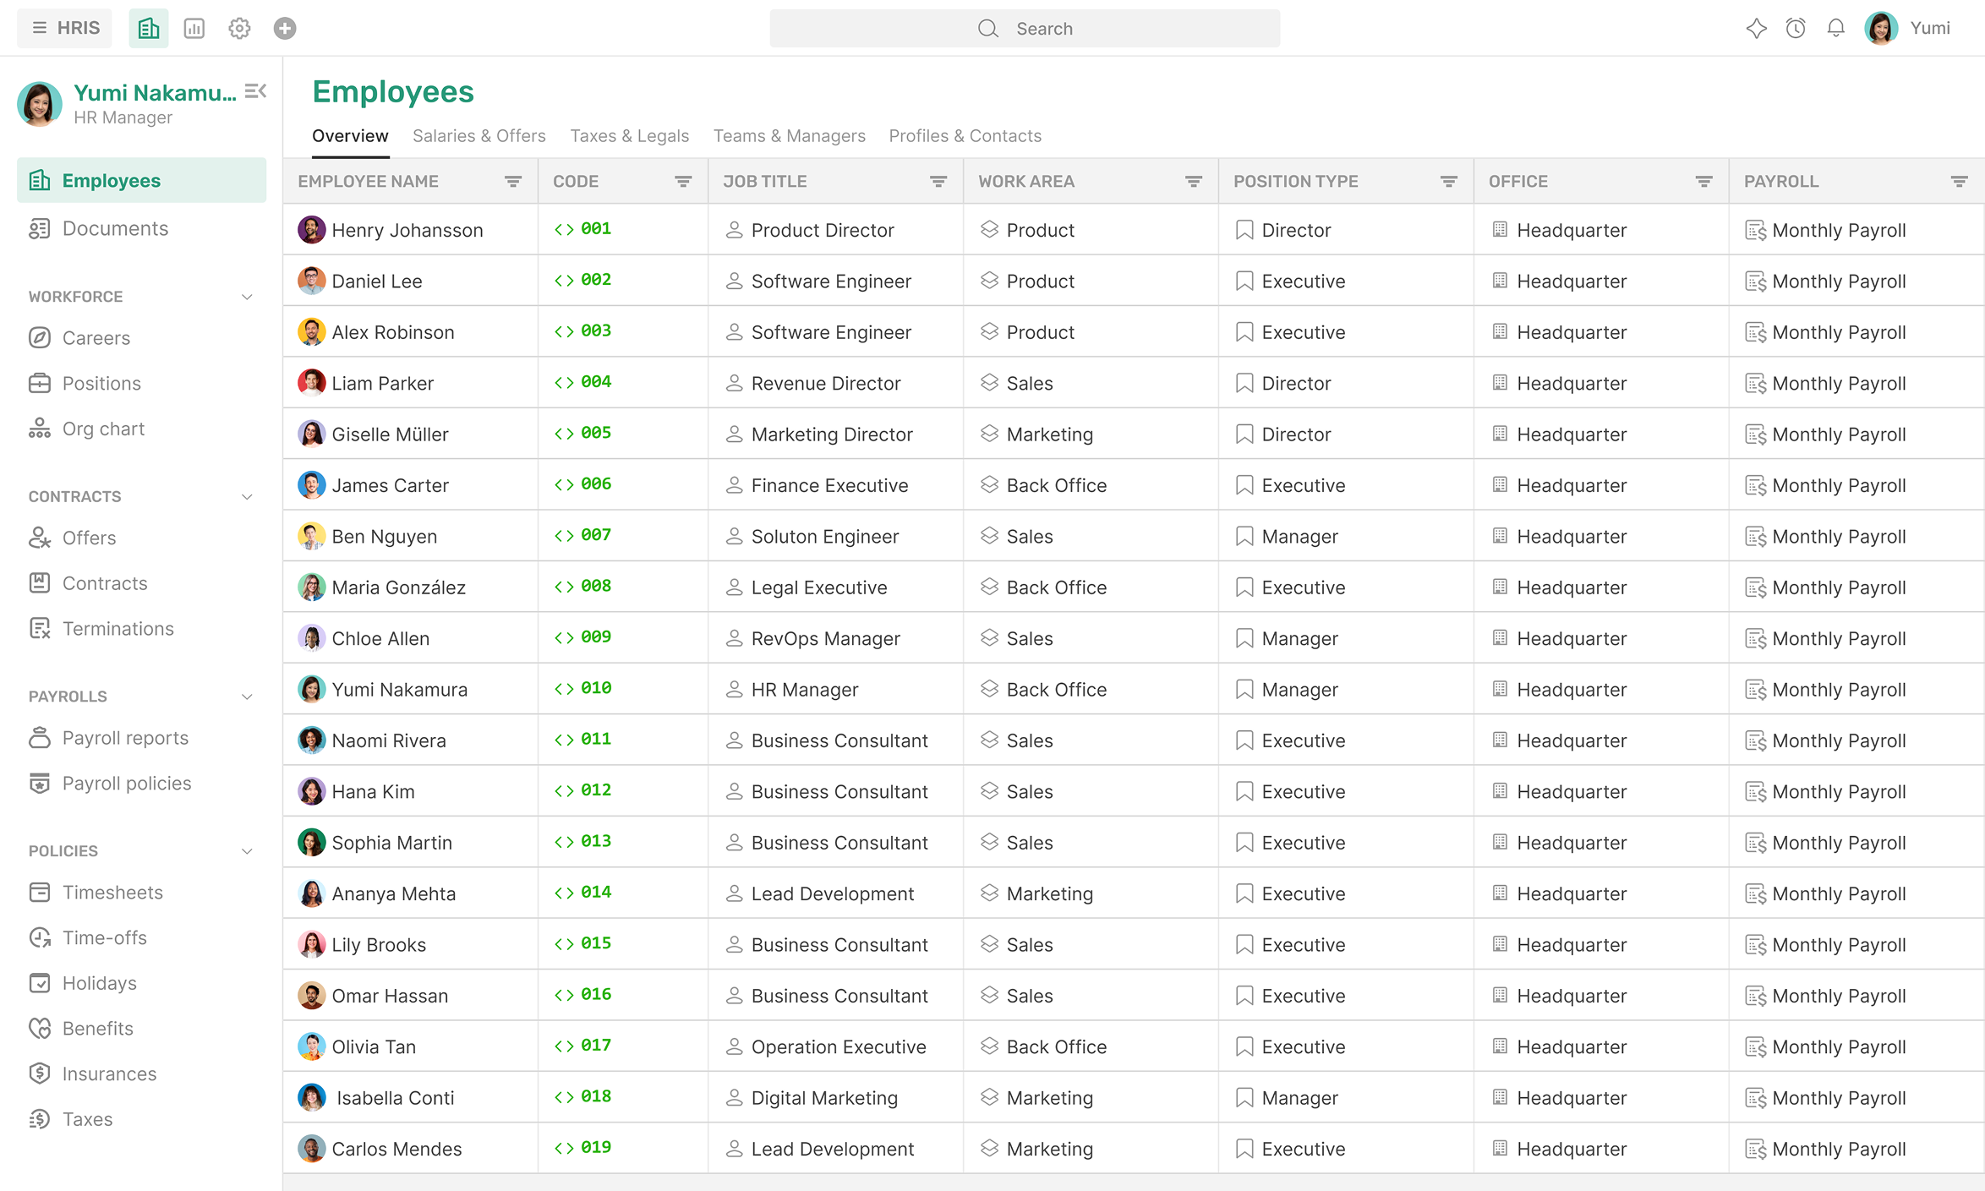The width and height of the screenshot is (1985, 1191).
Task: Open Payroll reports in sidebar
Action: tap(125, 738)
